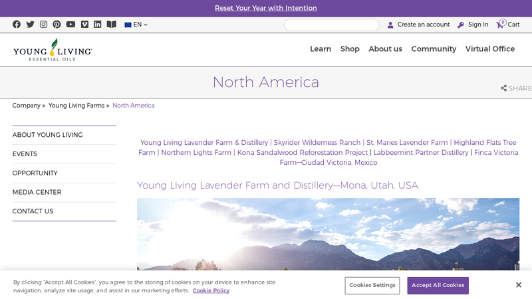Viewport: 532px width, 299px height.
Task: Open the blog book icon
Action: [111, 25]
